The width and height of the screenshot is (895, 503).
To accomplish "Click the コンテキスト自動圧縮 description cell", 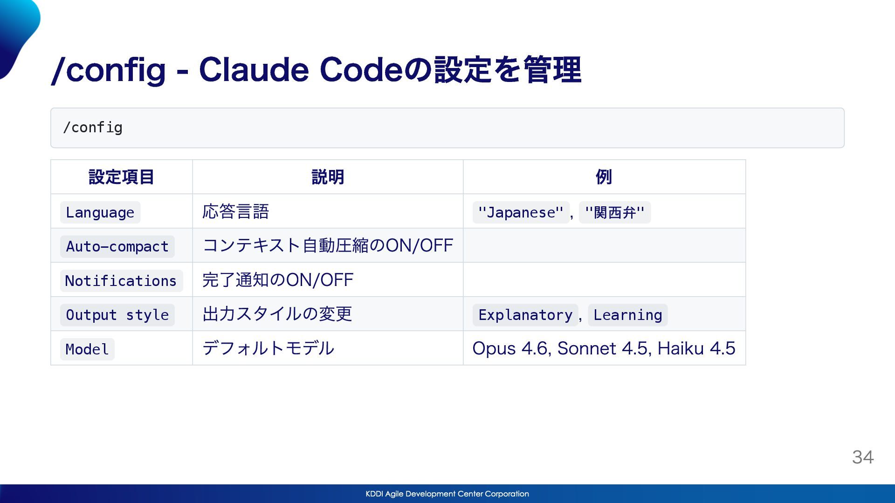I will (328, 245).
